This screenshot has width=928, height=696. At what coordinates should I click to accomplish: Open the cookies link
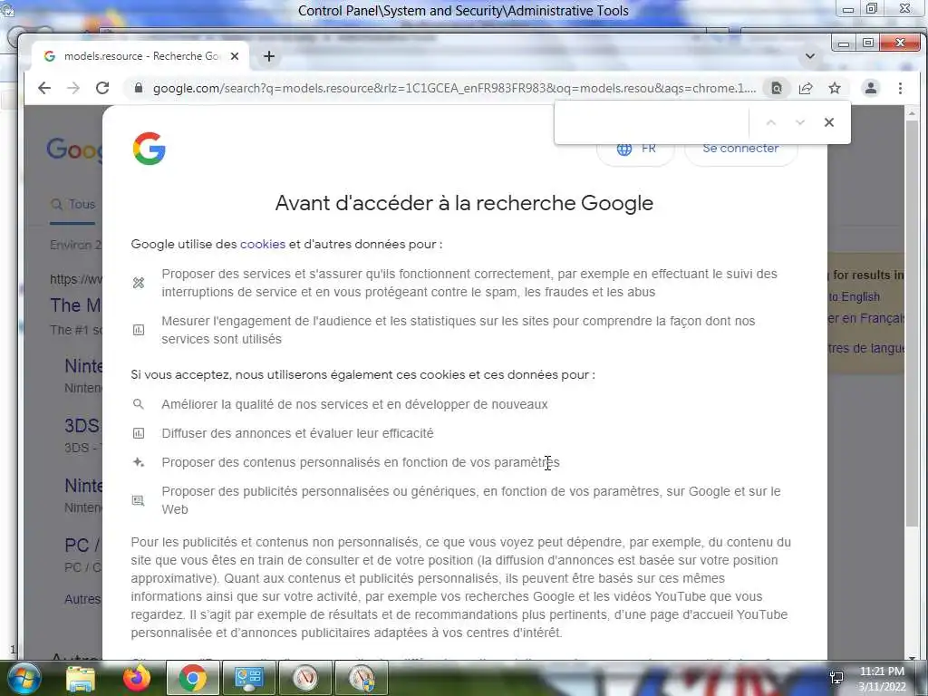[263, 244]
